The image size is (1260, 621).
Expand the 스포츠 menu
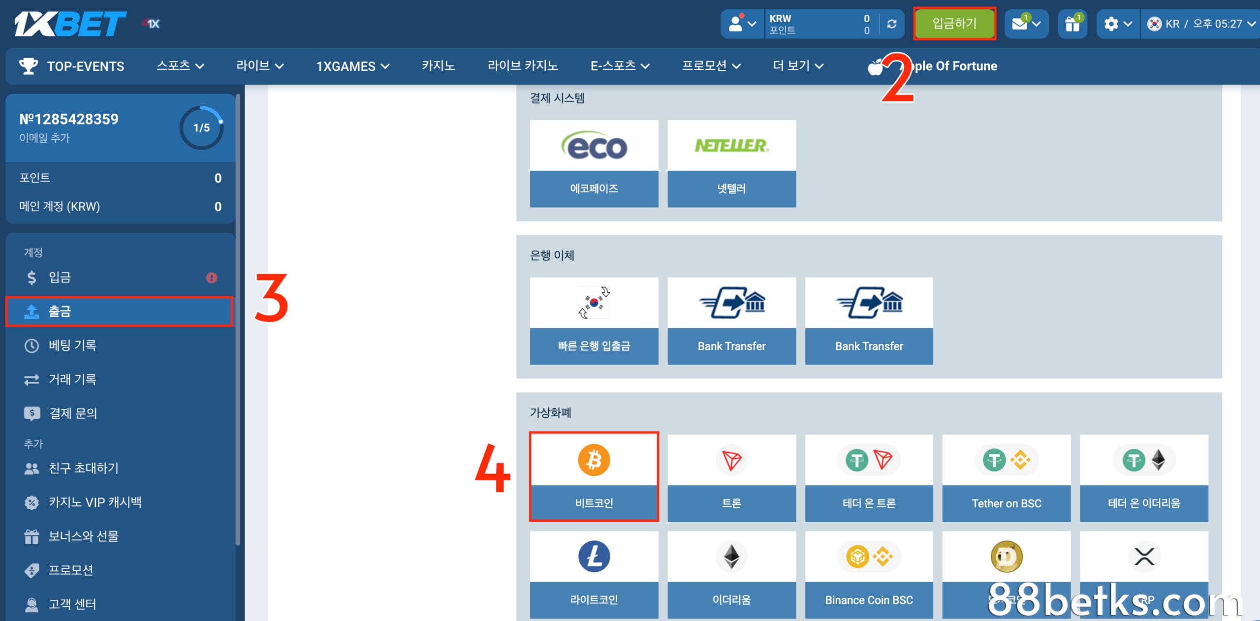click(x=180, y=66)
